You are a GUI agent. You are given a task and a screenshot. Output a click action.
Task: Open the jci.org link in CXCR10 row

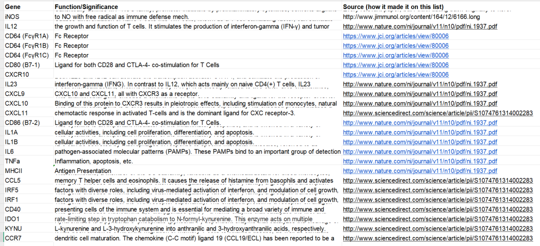coord(395,74)
